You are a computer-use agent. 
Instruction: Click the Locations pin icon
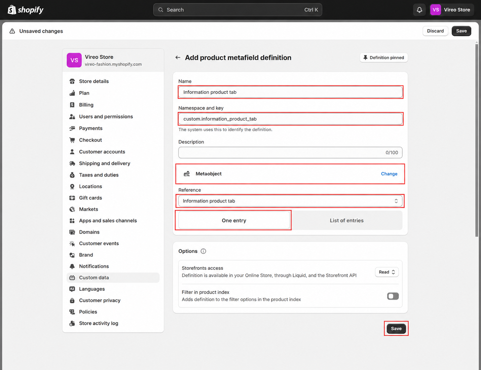point(72,186)
